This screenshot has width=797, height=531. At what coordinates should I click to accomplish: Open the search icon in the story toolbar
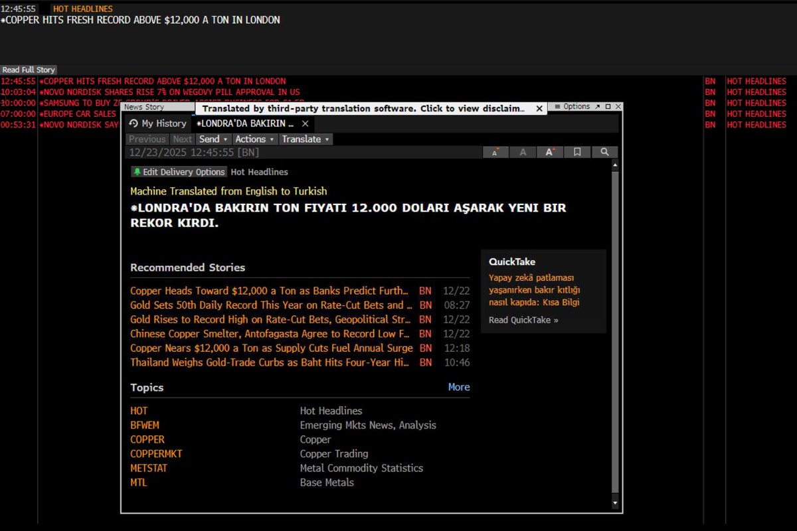604,152
